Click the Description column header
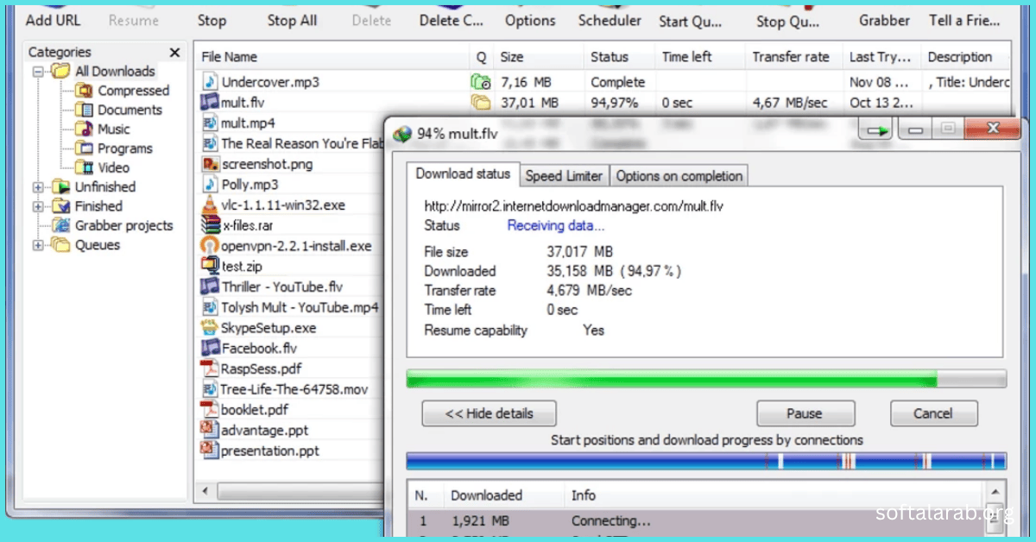This screenshot has height=542, width=1036. point(965,57)
